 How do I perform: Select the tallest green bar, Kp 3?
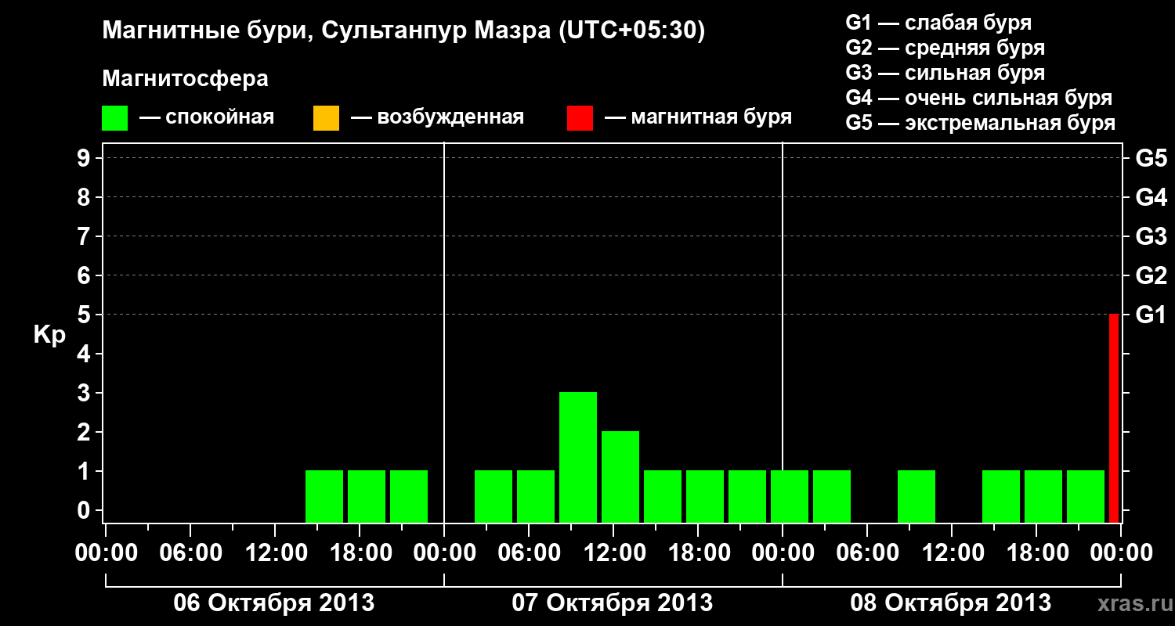(578, 457)
